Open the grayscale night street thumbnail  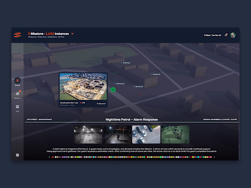[88, 134]
